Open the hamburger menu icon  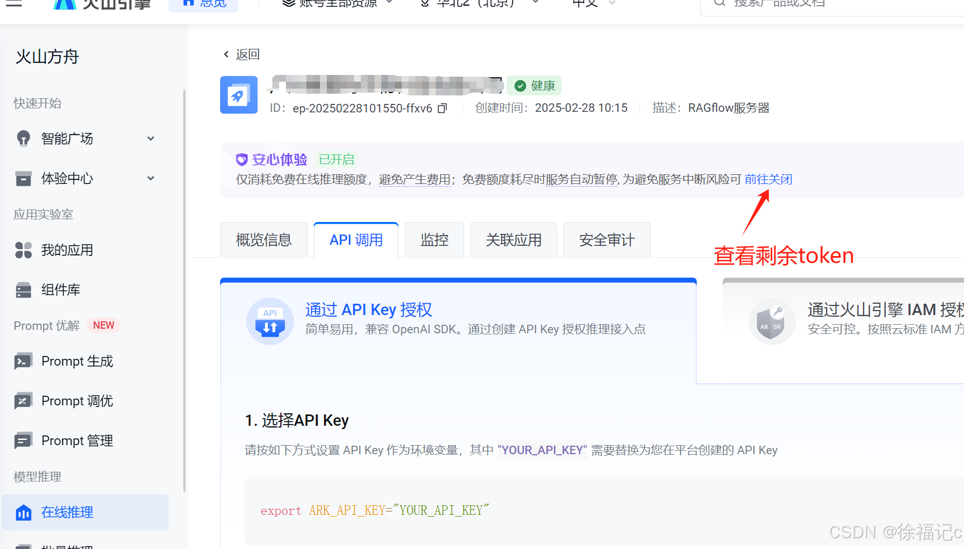coord(14,3)
